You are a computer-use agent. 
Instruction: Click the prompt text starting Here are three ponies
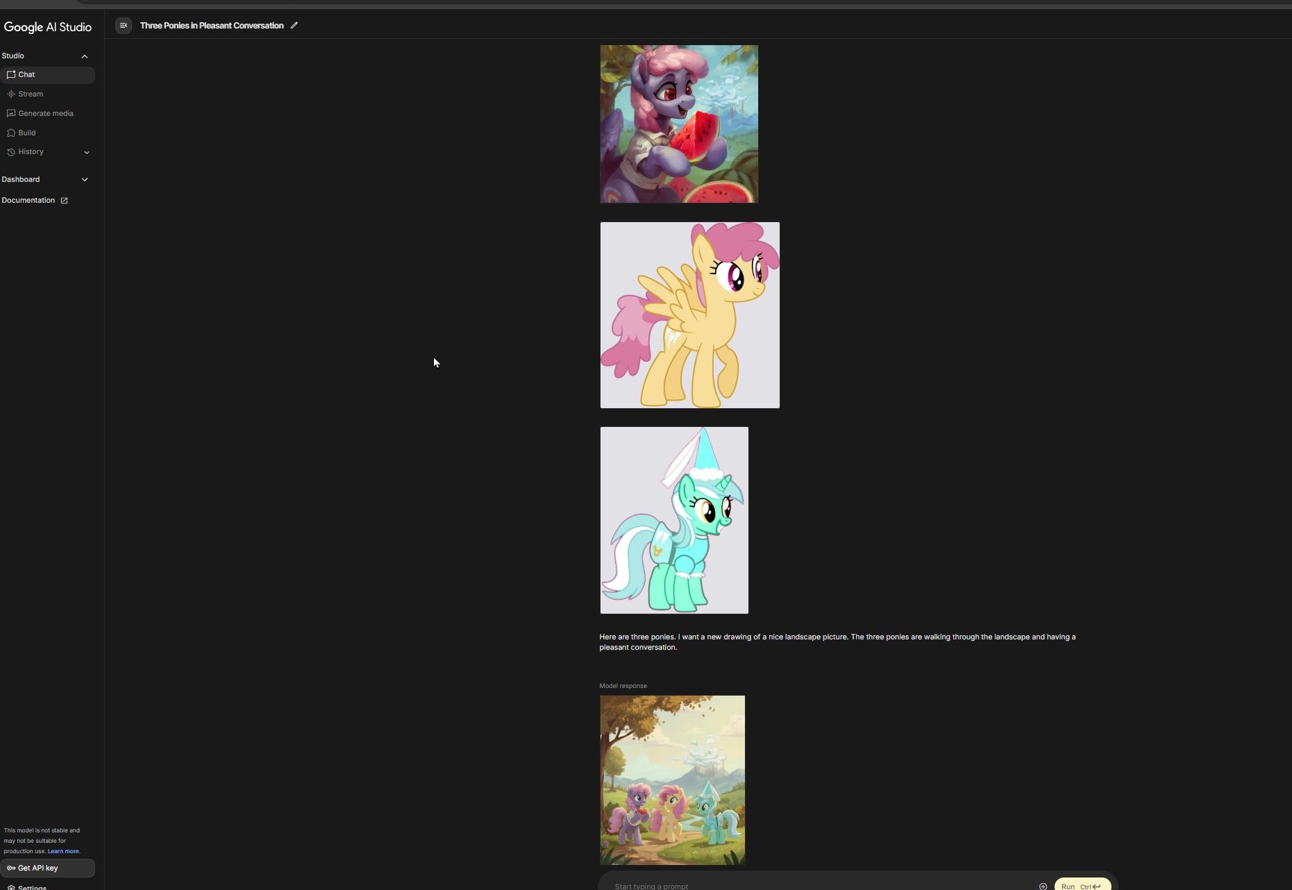coord(837,642)
